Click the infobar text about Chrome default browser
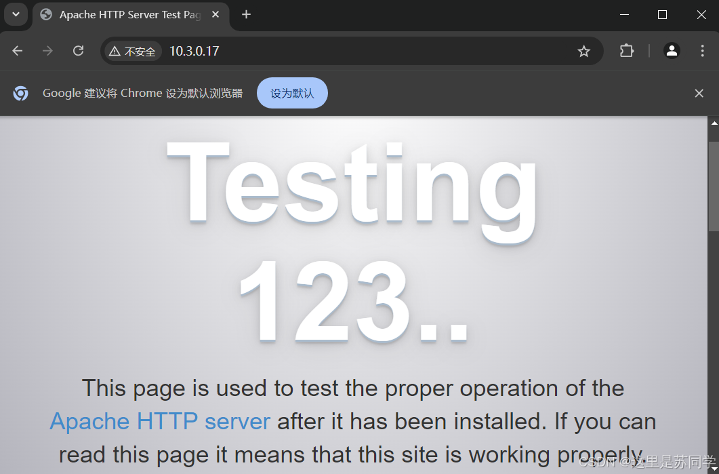The height and width of the screenshot is (474, 719). [x=142, y=93]
